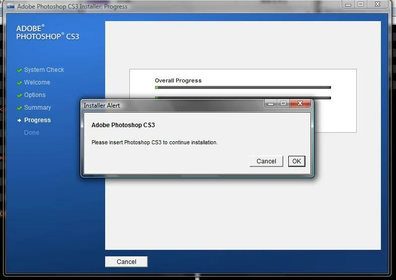The height and width of the screenshot is (280, 396).
Task: Select the System Check step
Action: (x=44, y=69)
